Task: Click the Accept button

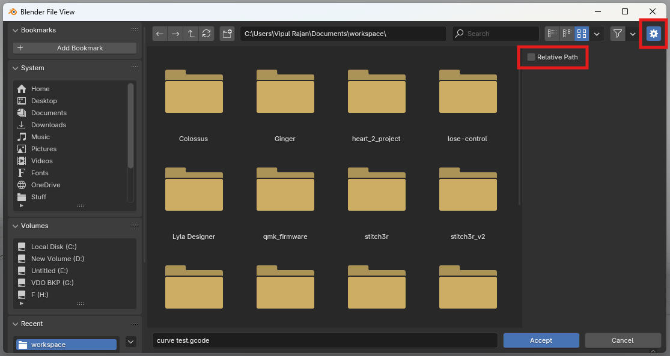Action: [x=541, y=340]
